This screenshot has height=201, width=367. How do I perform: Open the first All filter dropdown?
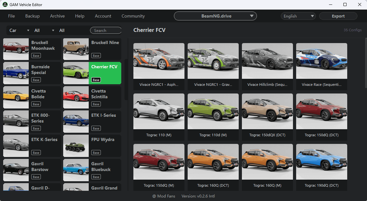point(44,30)
